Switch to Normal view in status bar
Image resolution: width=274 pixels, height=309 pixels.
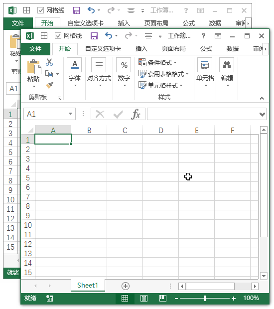tap(125, 299)
